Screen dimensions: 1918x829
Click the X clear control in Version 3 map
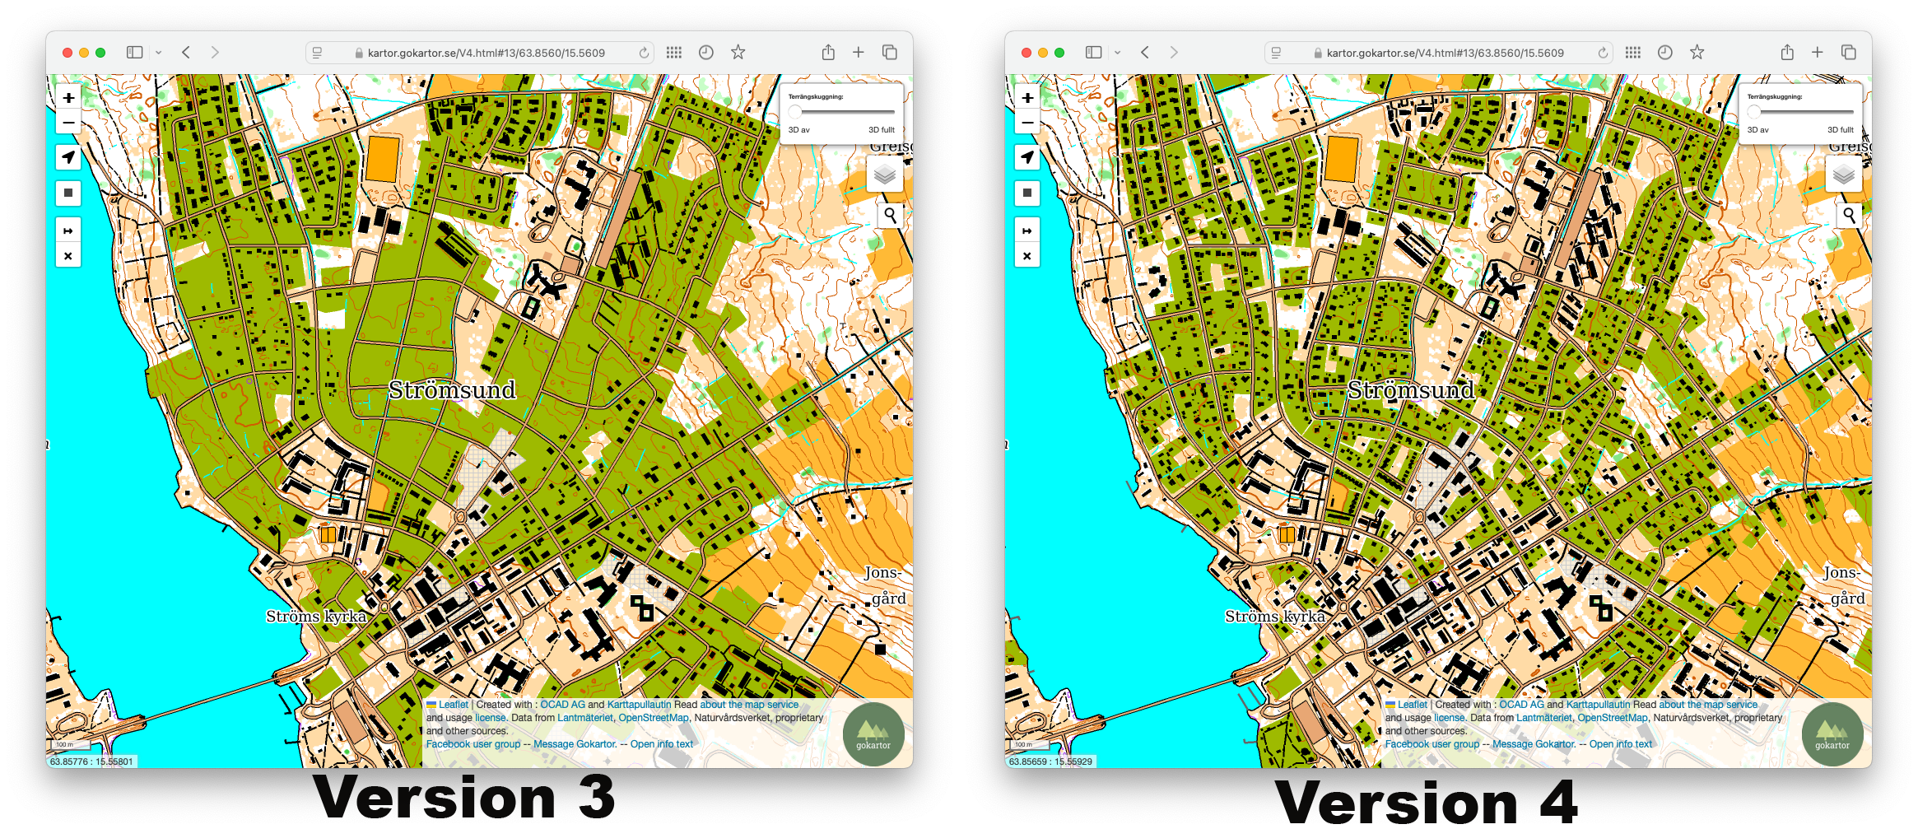[68, 256]
